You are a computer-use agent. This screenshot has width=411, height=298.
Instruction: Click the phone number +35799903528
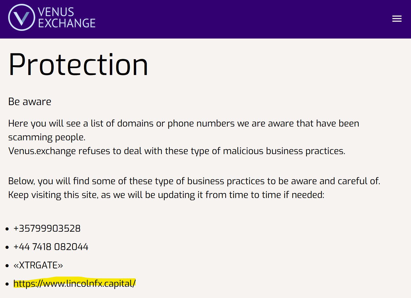coord(47,228)
